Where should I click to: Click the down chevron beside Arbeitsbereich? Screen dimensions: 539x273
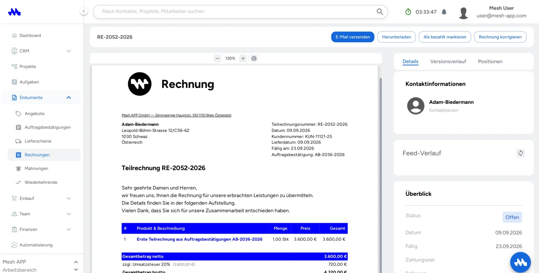(x=76, y=270)
